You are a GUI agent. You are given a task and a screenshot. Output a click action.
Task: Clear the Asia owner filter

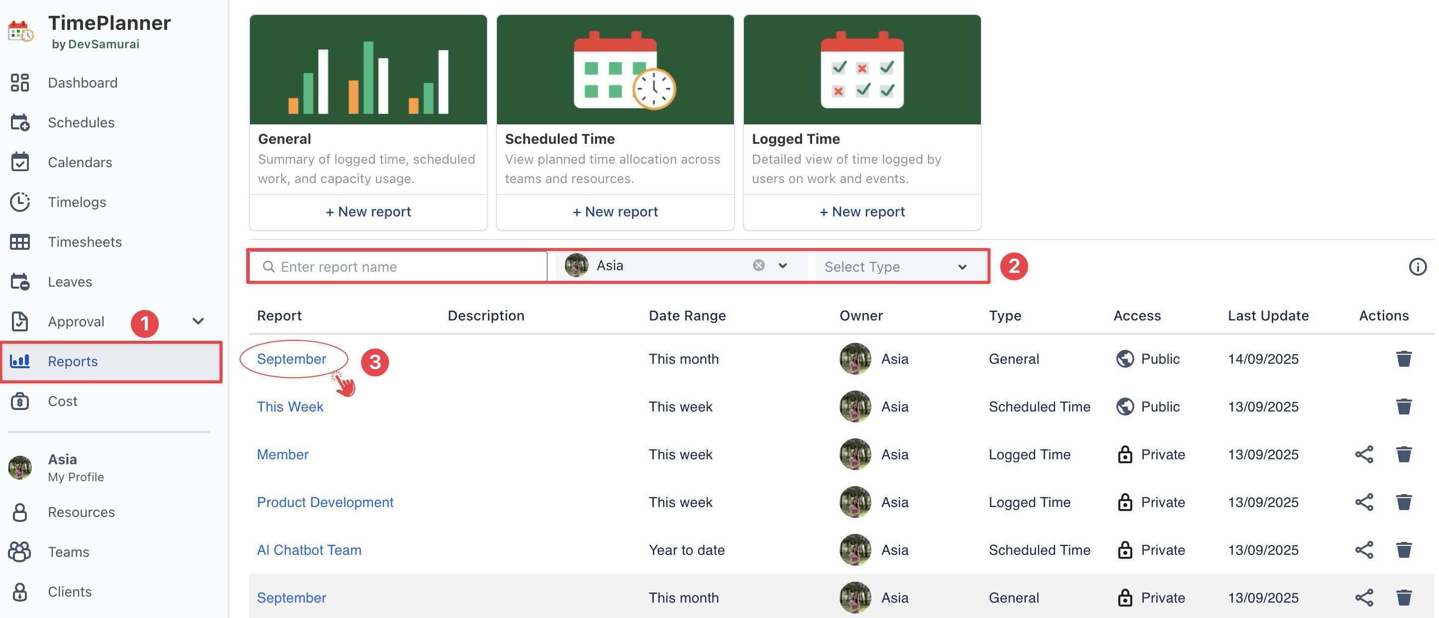coord(758,265)
